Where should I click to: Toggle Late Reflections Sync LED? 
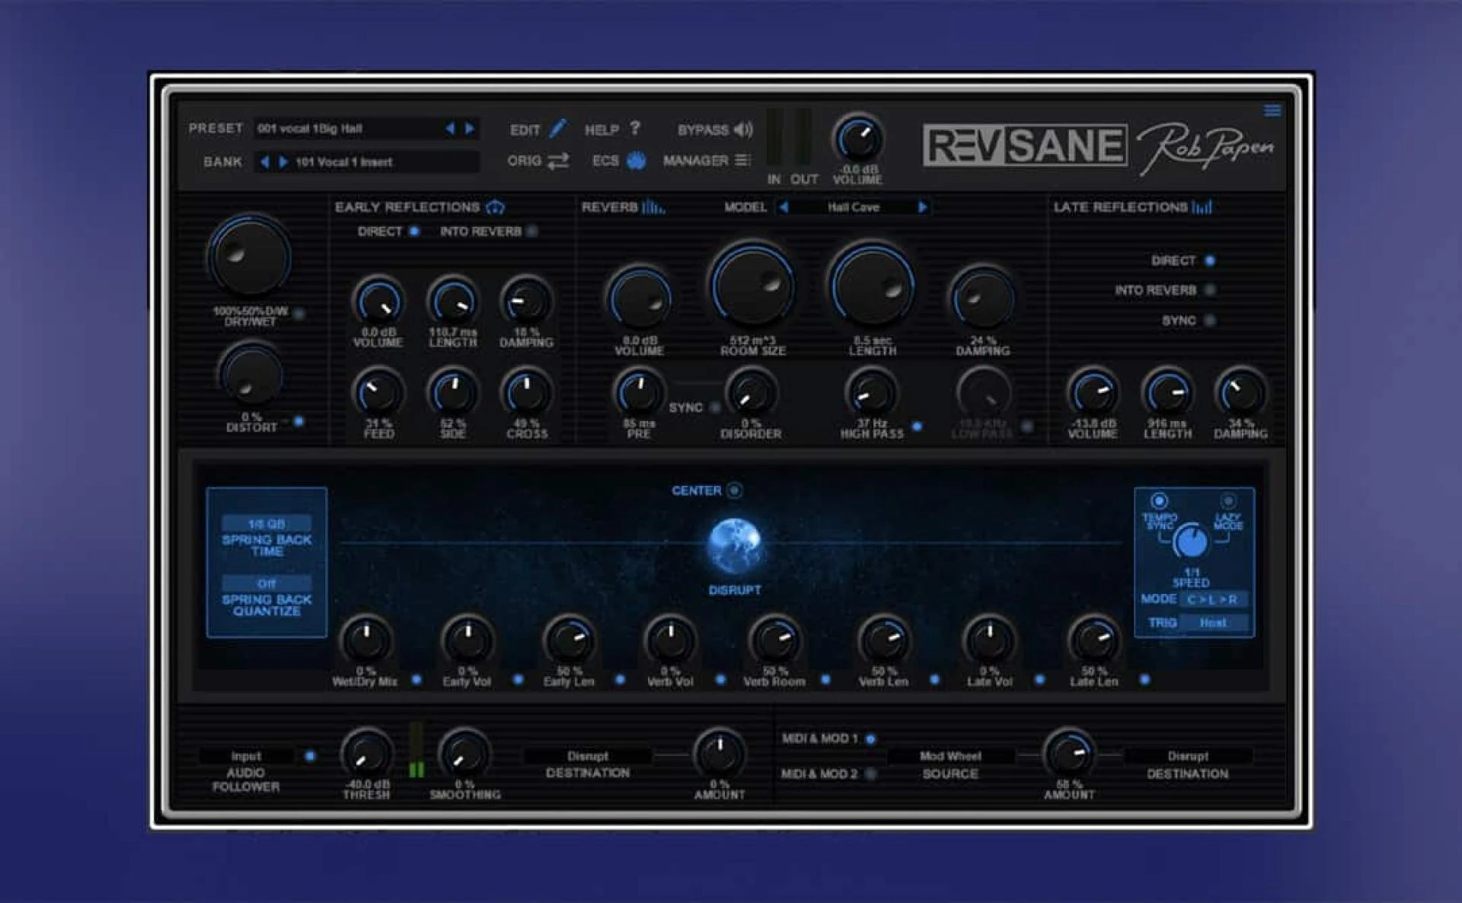1209,321
